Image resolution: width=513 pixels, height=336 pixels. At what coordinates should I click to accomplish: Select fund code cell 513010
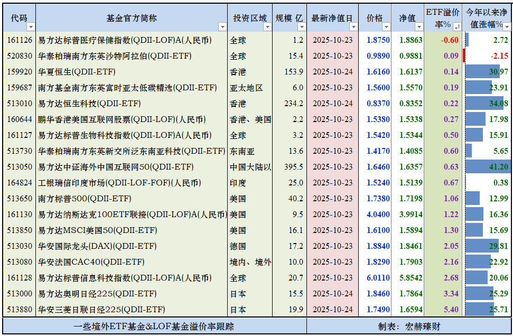pos(20,104)
